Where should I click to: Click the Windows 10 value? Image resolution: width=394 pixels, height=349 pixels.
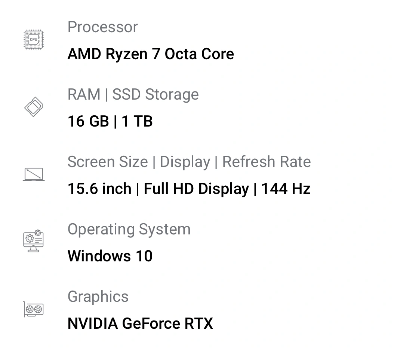click(110, 256)
